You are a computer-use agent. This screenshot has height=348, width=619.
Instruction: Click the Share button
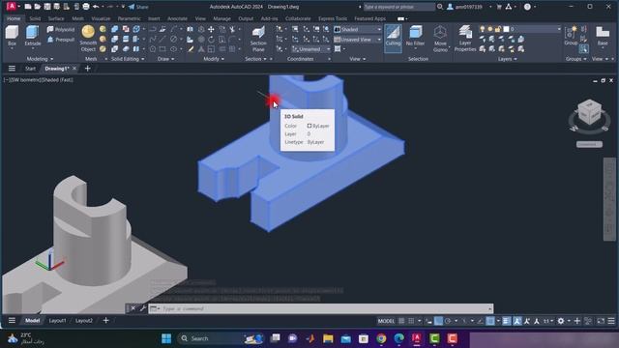click(x=138, y=7)
